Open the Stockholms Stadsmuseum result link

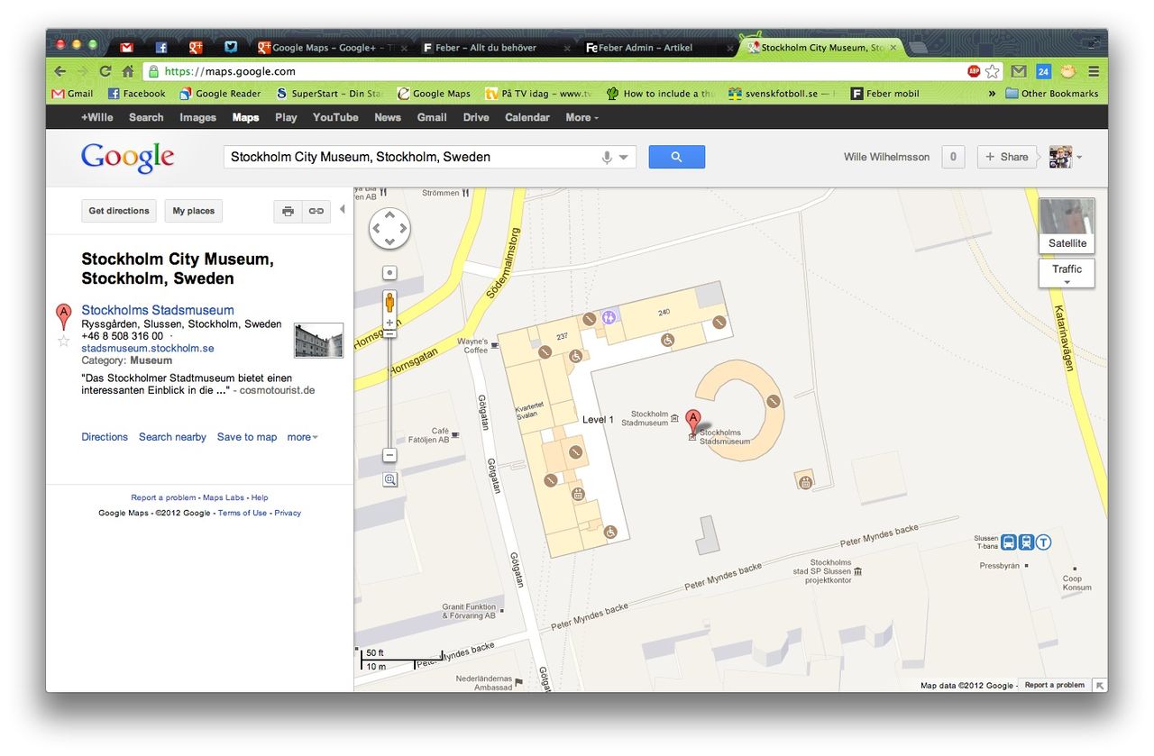pos(158,310)
